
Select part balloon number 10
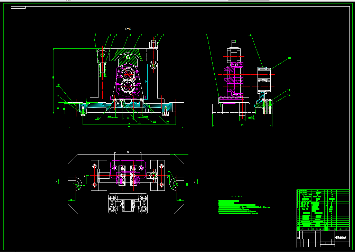click(289, 58)
